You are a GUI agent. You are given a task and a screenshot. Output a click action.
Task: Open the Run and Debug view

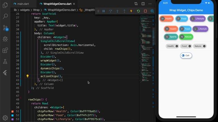tap(5, 39)
